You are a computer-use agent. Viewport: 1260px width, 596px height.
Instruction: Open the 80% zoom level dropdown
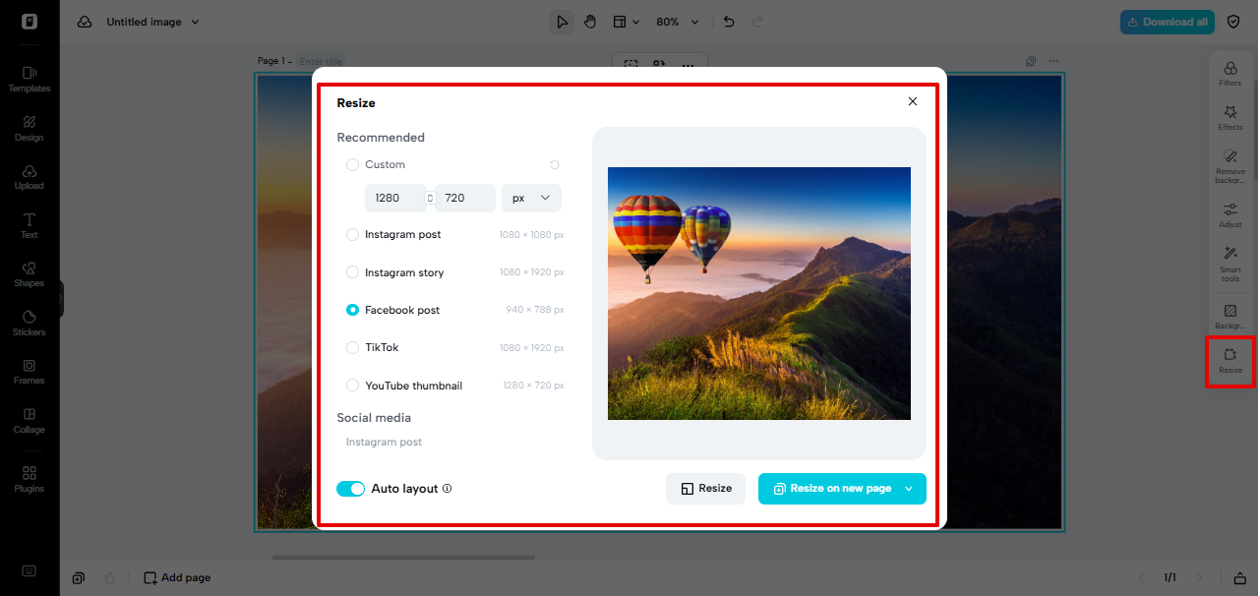(x=678, y=21)
